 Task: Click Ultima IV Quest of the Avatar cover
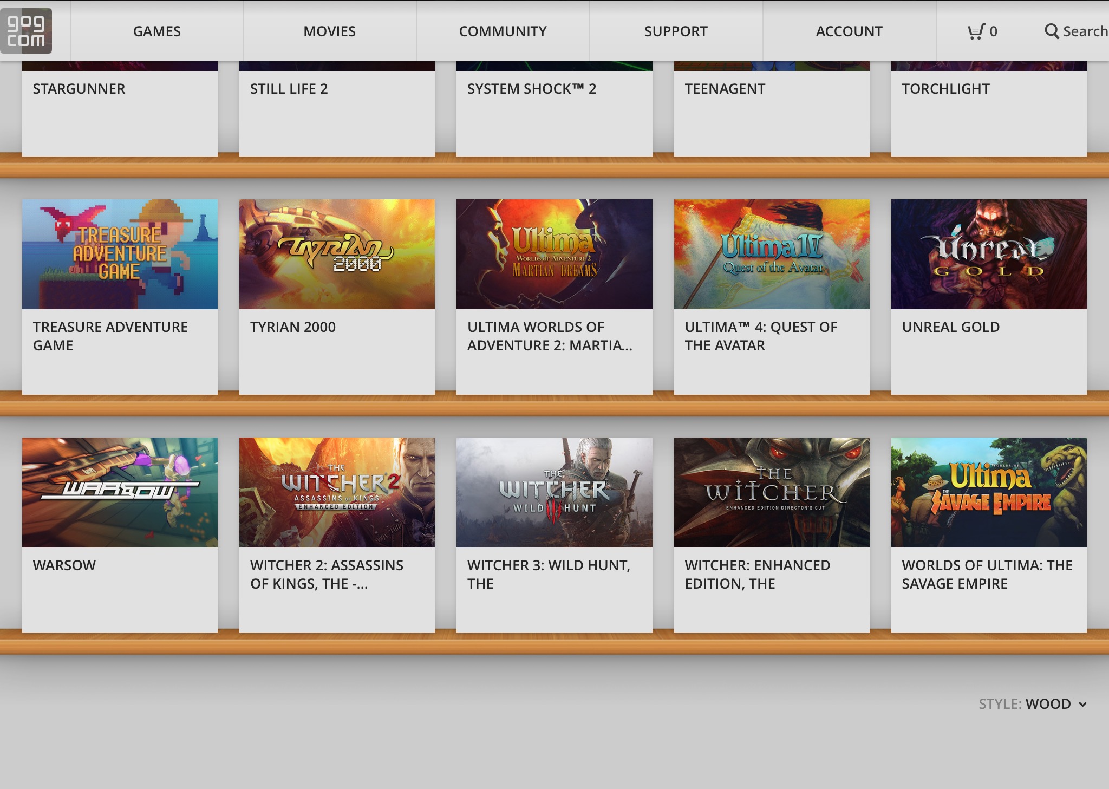772,254
